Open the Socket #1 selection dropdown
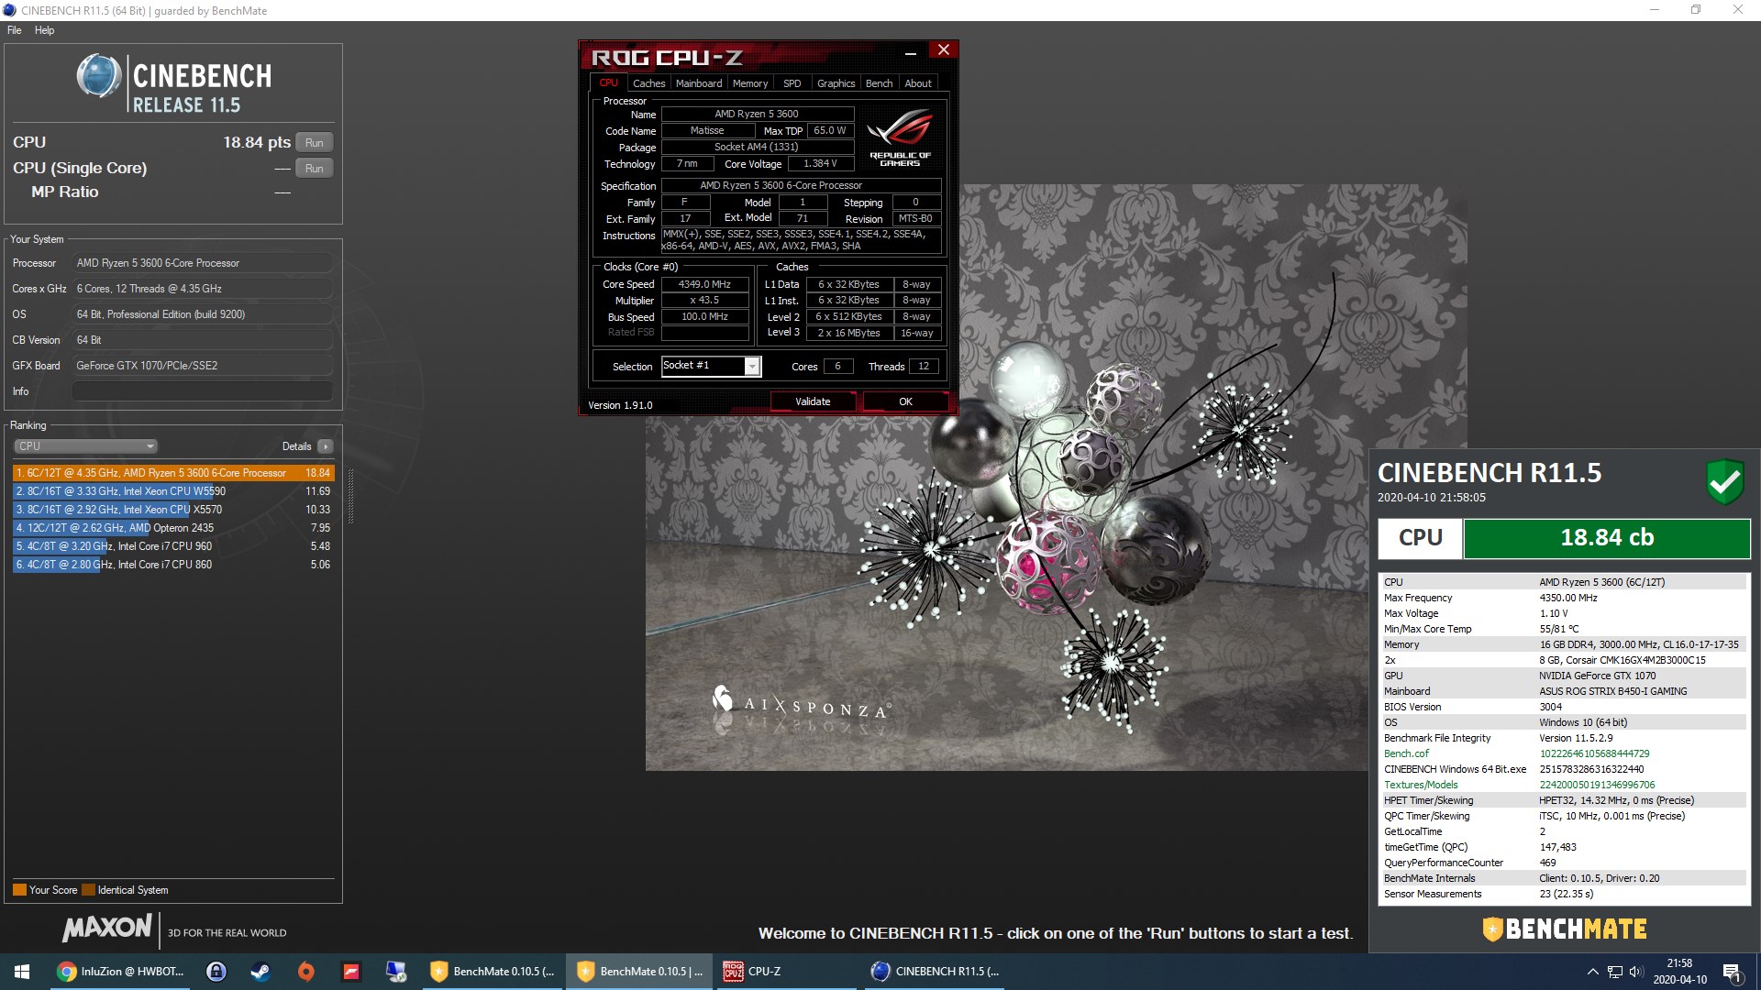Image resolution: width=1761 pixels, height=990 pixels. [x=712, y=366]
